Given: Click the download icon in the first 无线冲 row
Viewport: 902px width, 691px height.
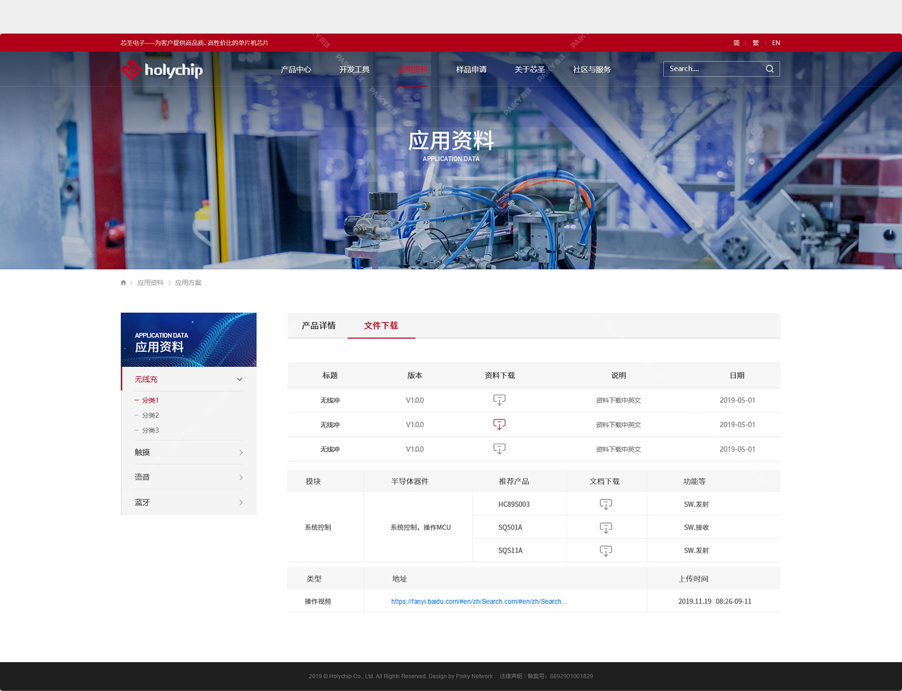Looking at the screenshot, I should [x=499, y=400].
